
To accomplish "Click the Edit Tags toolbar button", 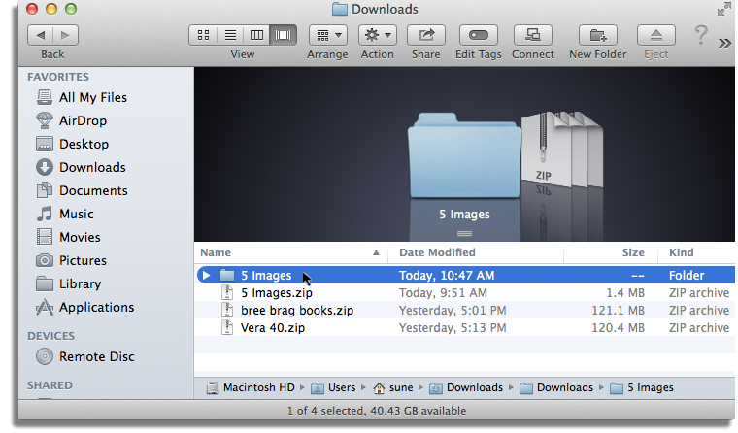I will coord(478,35).
